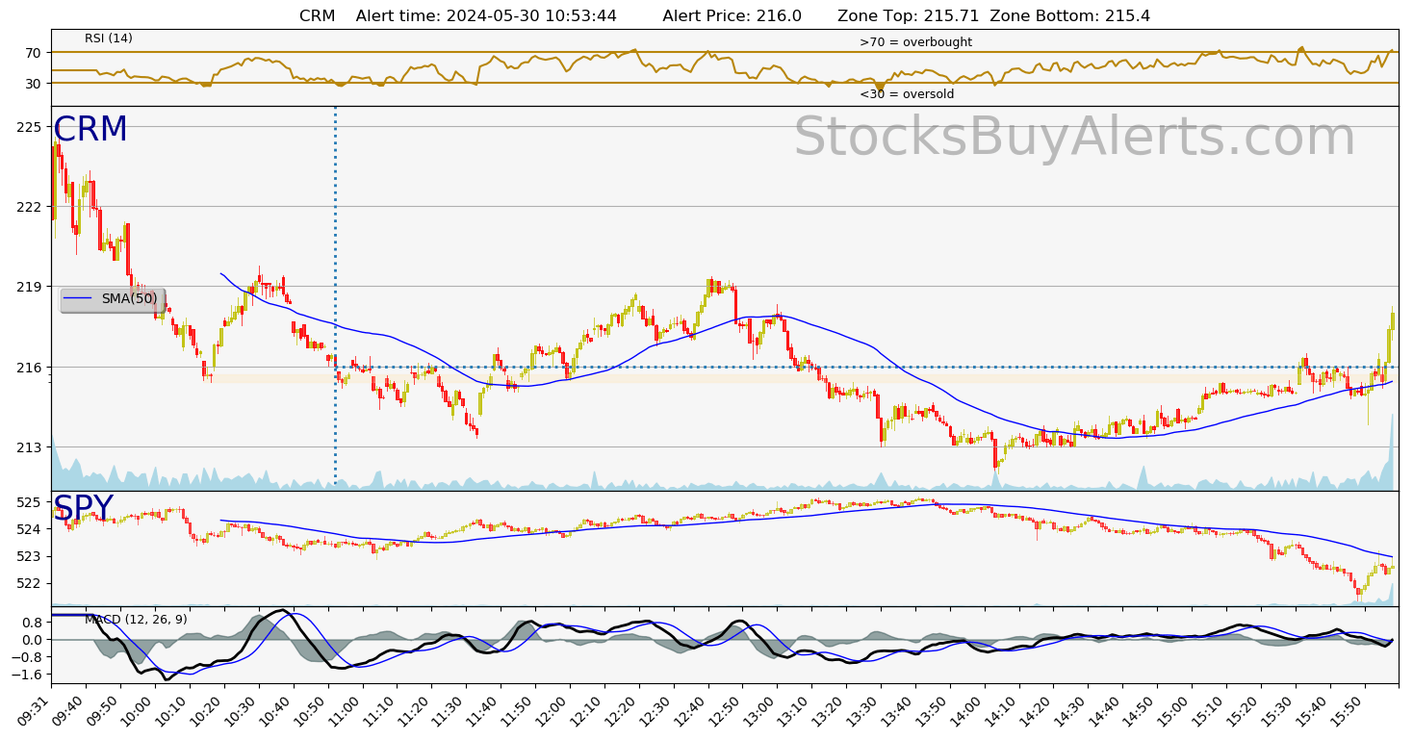Click the SPY 522 axis label
1413x739 pixels.
click(29, 583)
